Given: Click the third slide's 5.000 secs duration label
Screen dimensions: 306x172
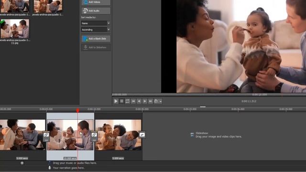Looking at the screenshot, I should [x=118, y=158].
